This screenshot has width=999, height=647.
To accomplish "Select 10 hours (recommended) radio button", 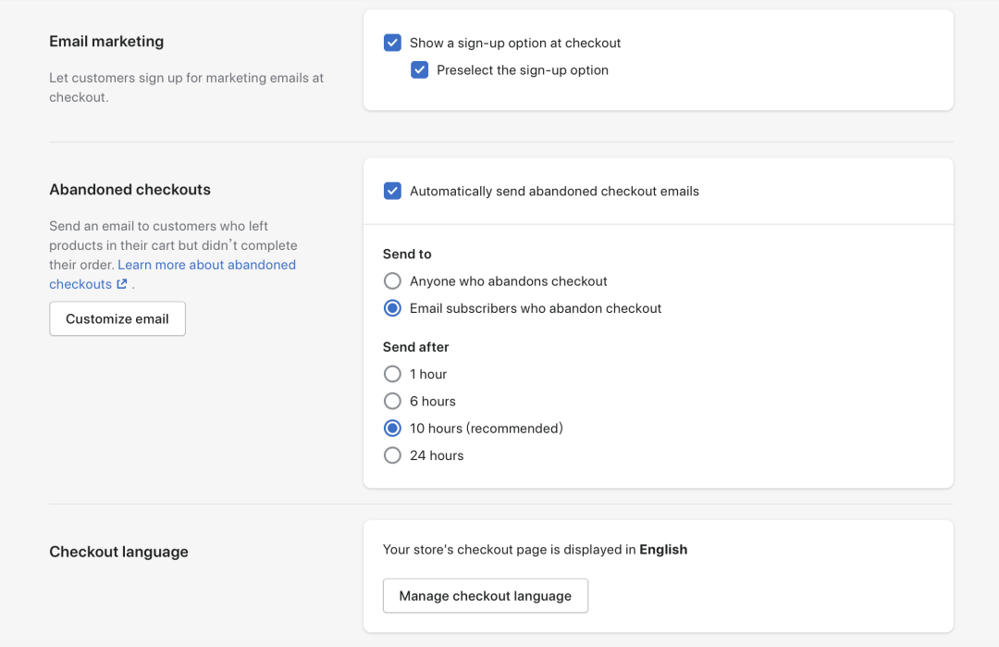I will pyautogui.click(x=392, y=429).
